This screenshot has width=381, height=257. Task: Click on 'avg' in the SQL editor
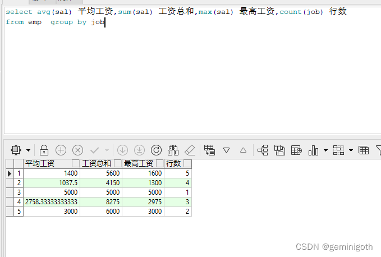[44, 12]
